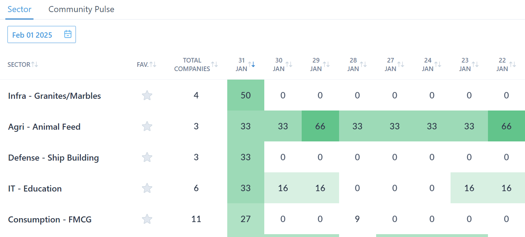The width and height of the screenshot is (525, 237).
Task: Open the Feb 01 2025 date selector
Action: coord(32,35)
